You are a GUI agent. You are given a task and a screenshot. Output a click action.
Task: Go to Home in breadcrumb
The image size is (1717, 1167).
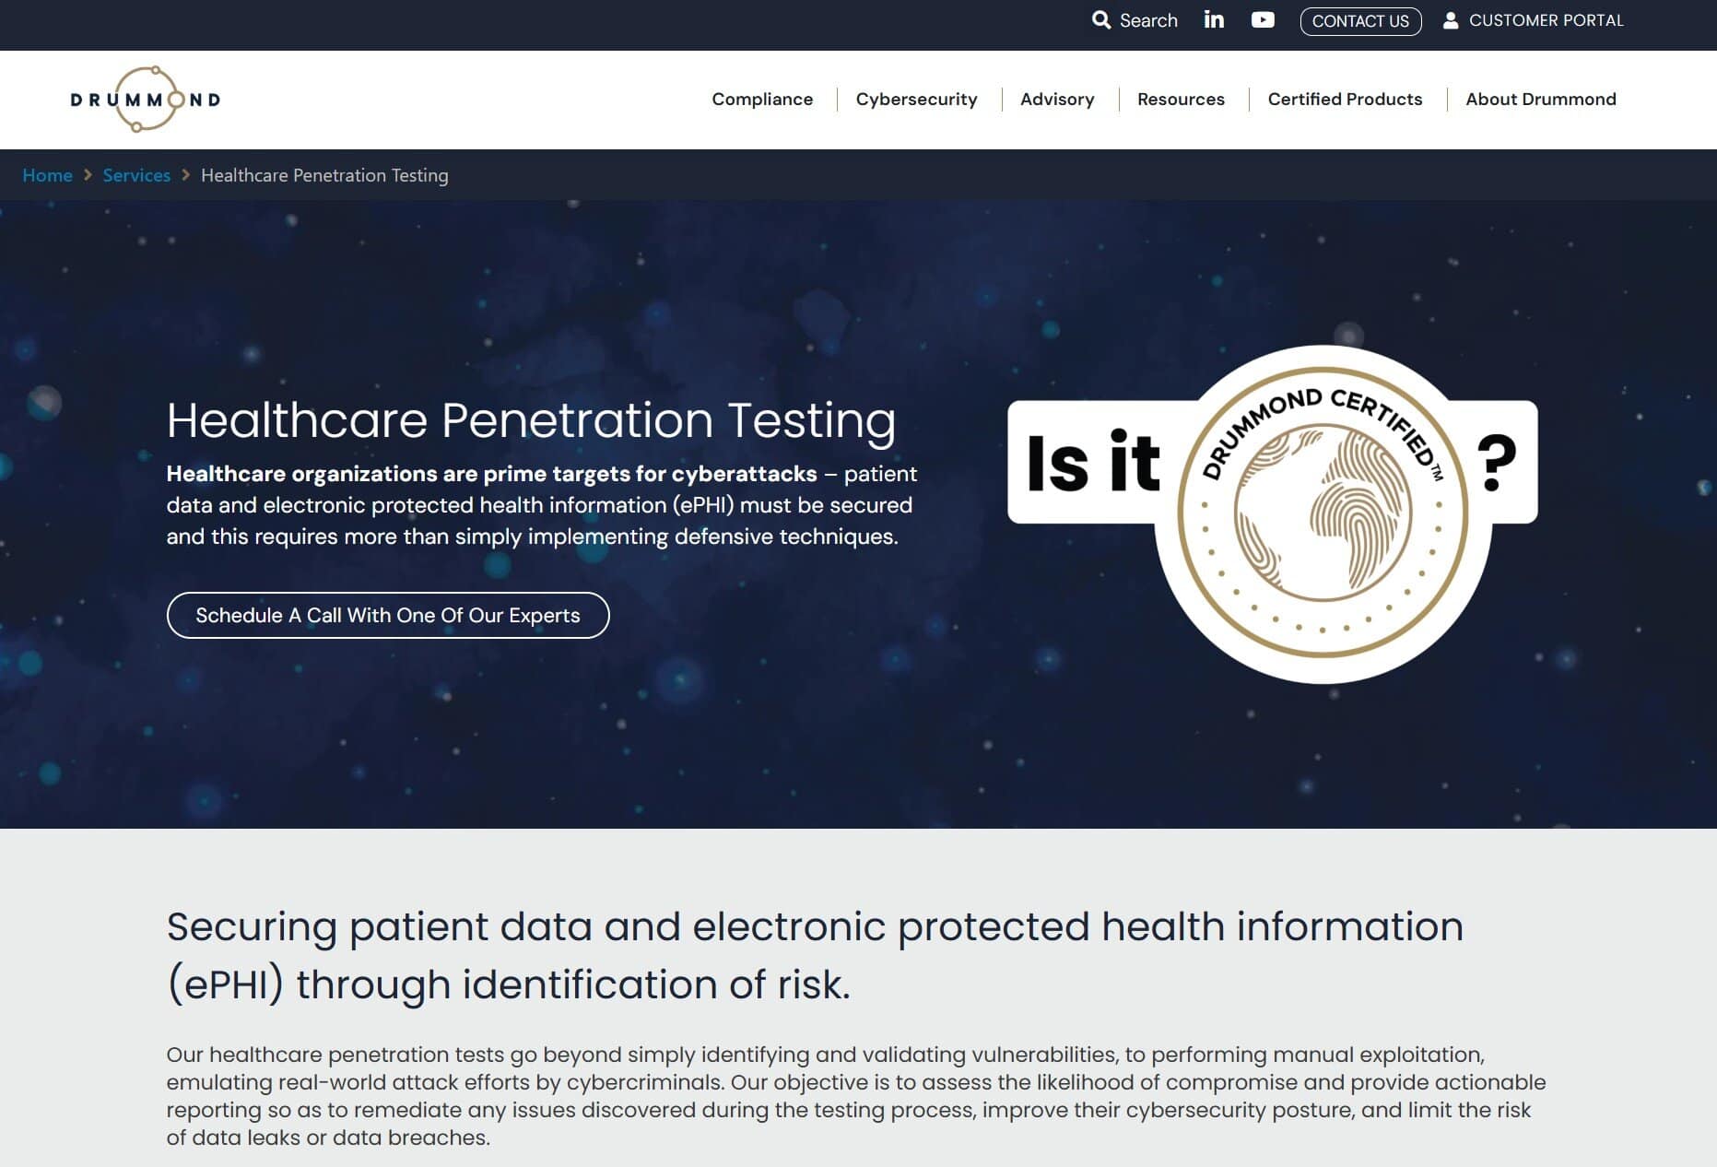47,175
